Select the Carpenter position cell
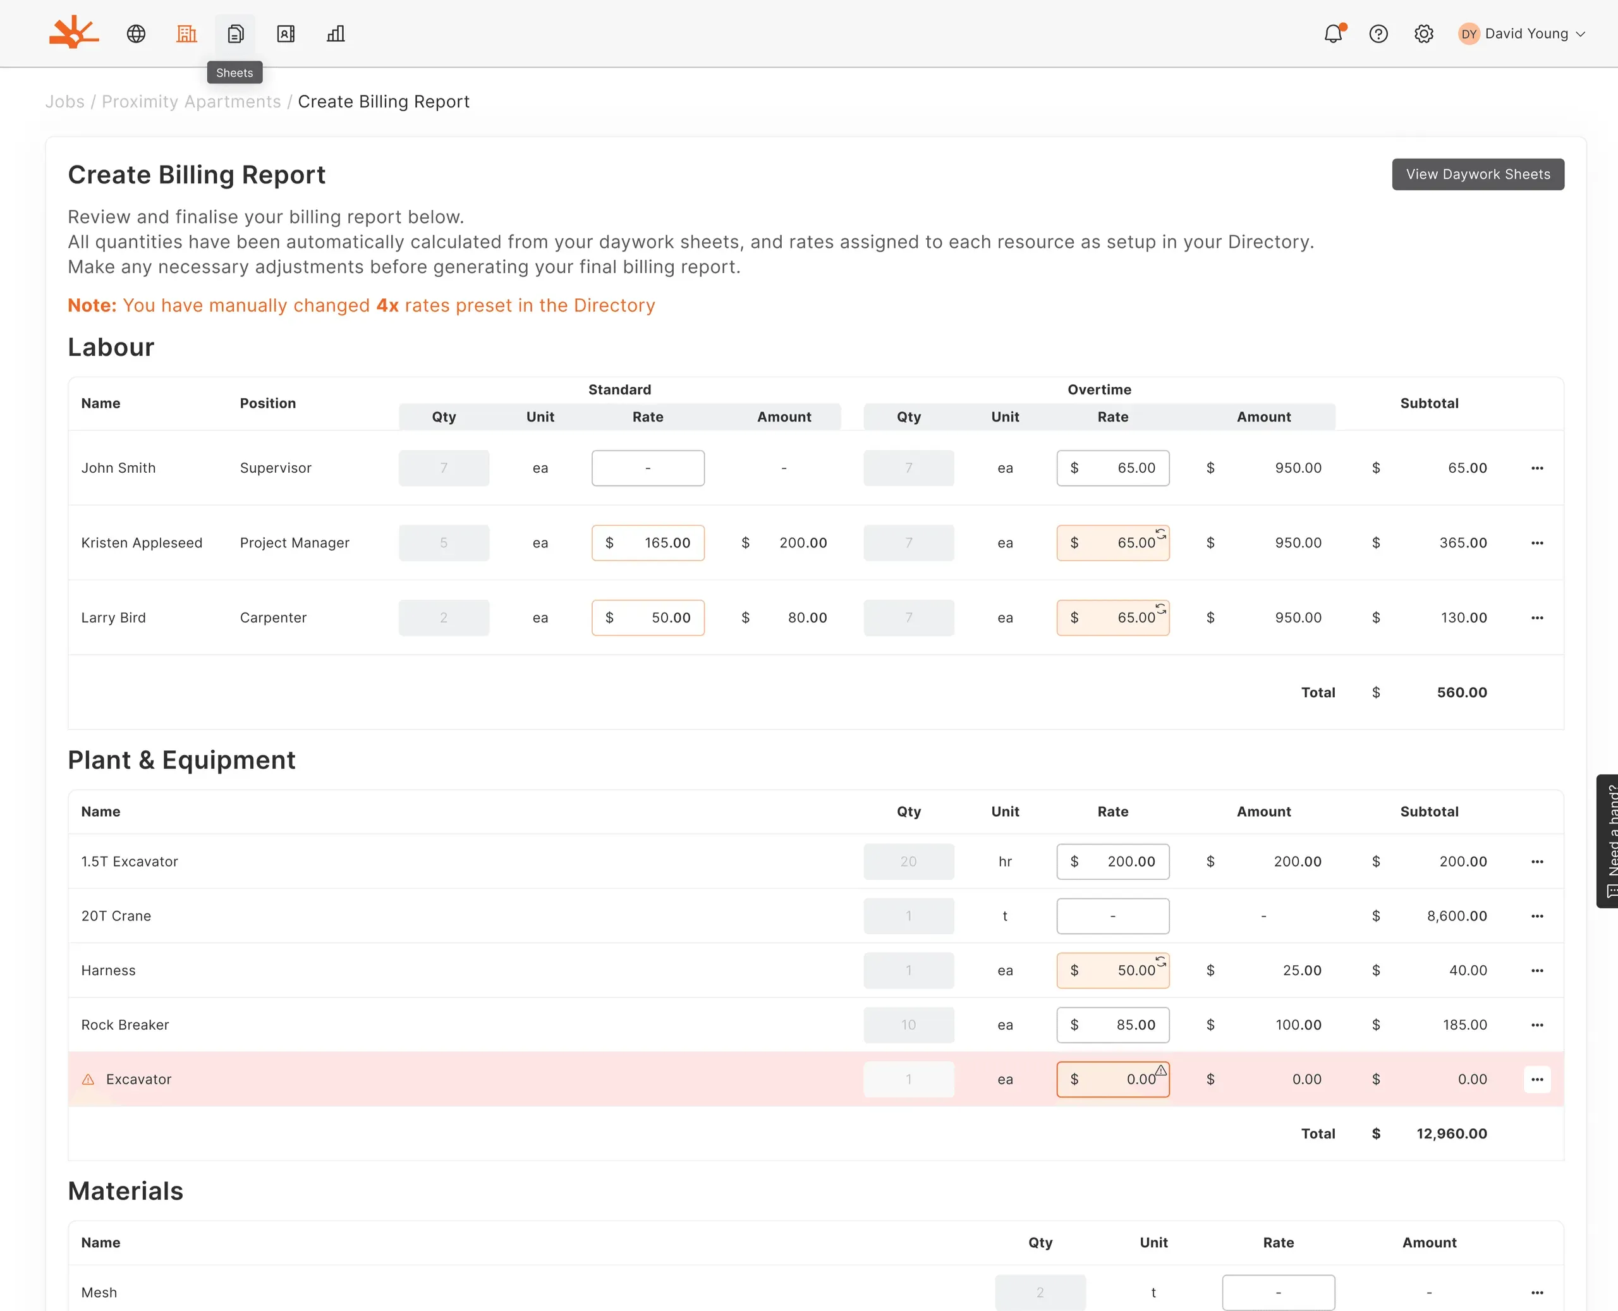 coord(273,618)
